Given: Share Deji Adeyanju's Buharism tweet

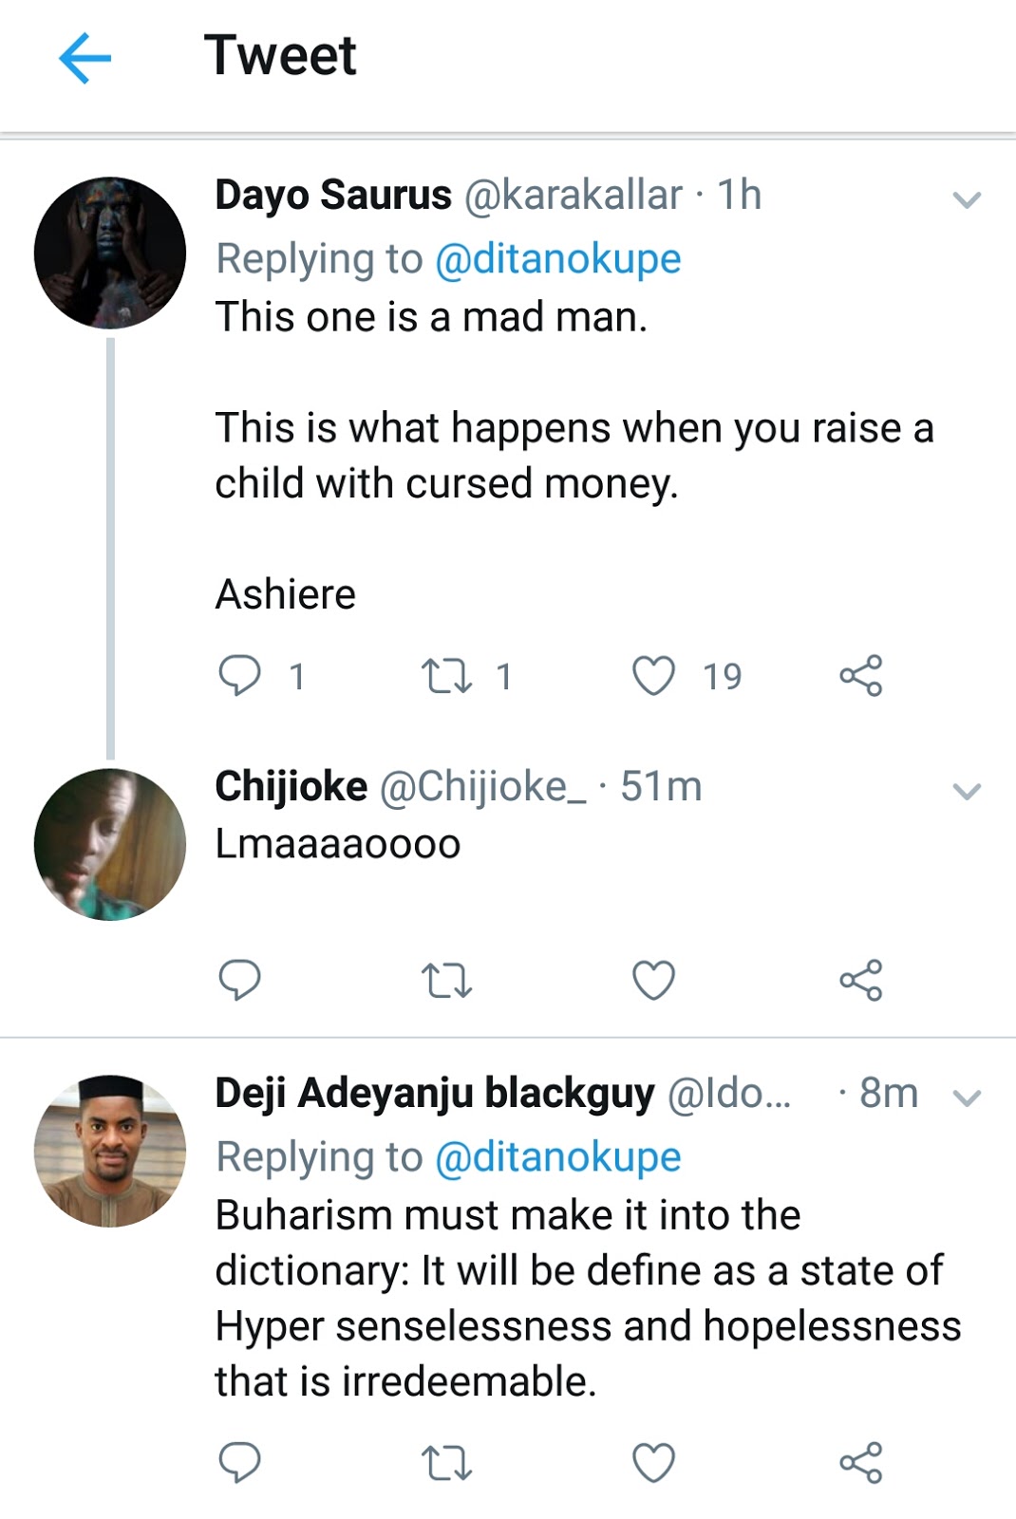Looking at the screenshot, I should click(861, 1462).
